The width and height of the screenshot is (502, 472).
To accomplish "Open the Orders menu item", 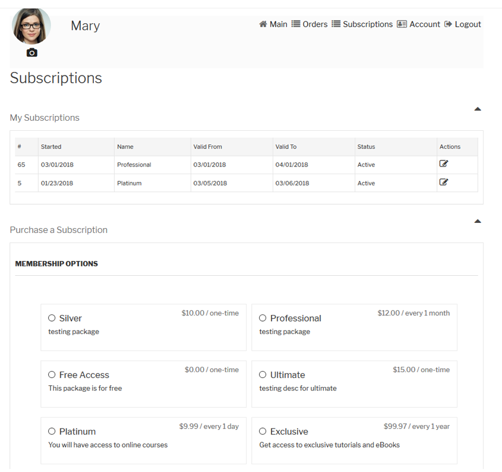I will [315, 24].
